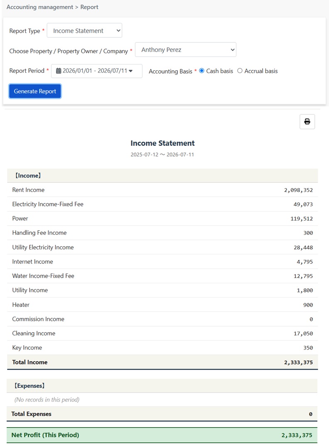Image resolution: width=329 pixels, height=448 pixels.
Task: Click the Power amount 119,512
Action: pos(302,219)
